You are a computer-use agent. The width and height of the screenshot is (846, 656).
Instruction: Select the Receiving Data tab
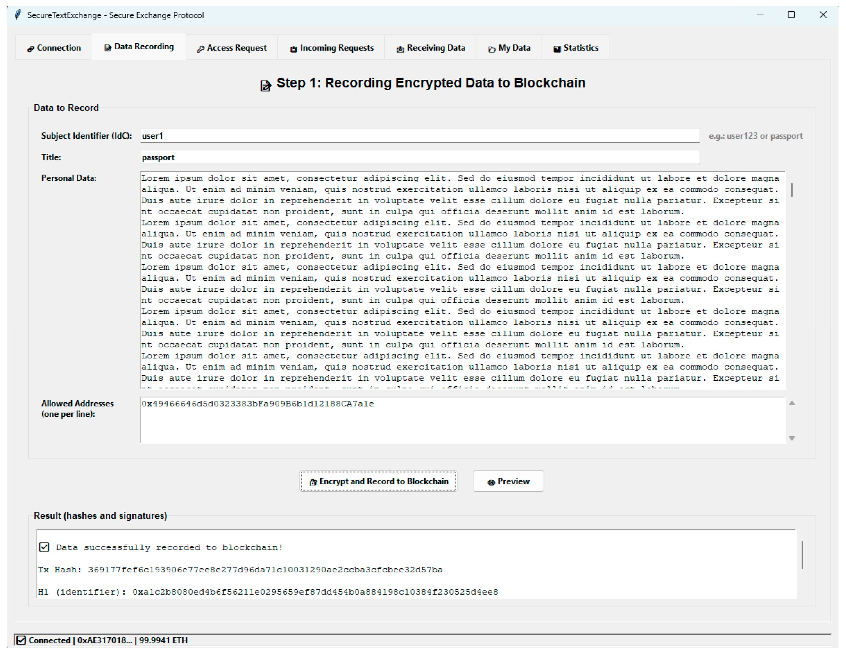point(430,48)
